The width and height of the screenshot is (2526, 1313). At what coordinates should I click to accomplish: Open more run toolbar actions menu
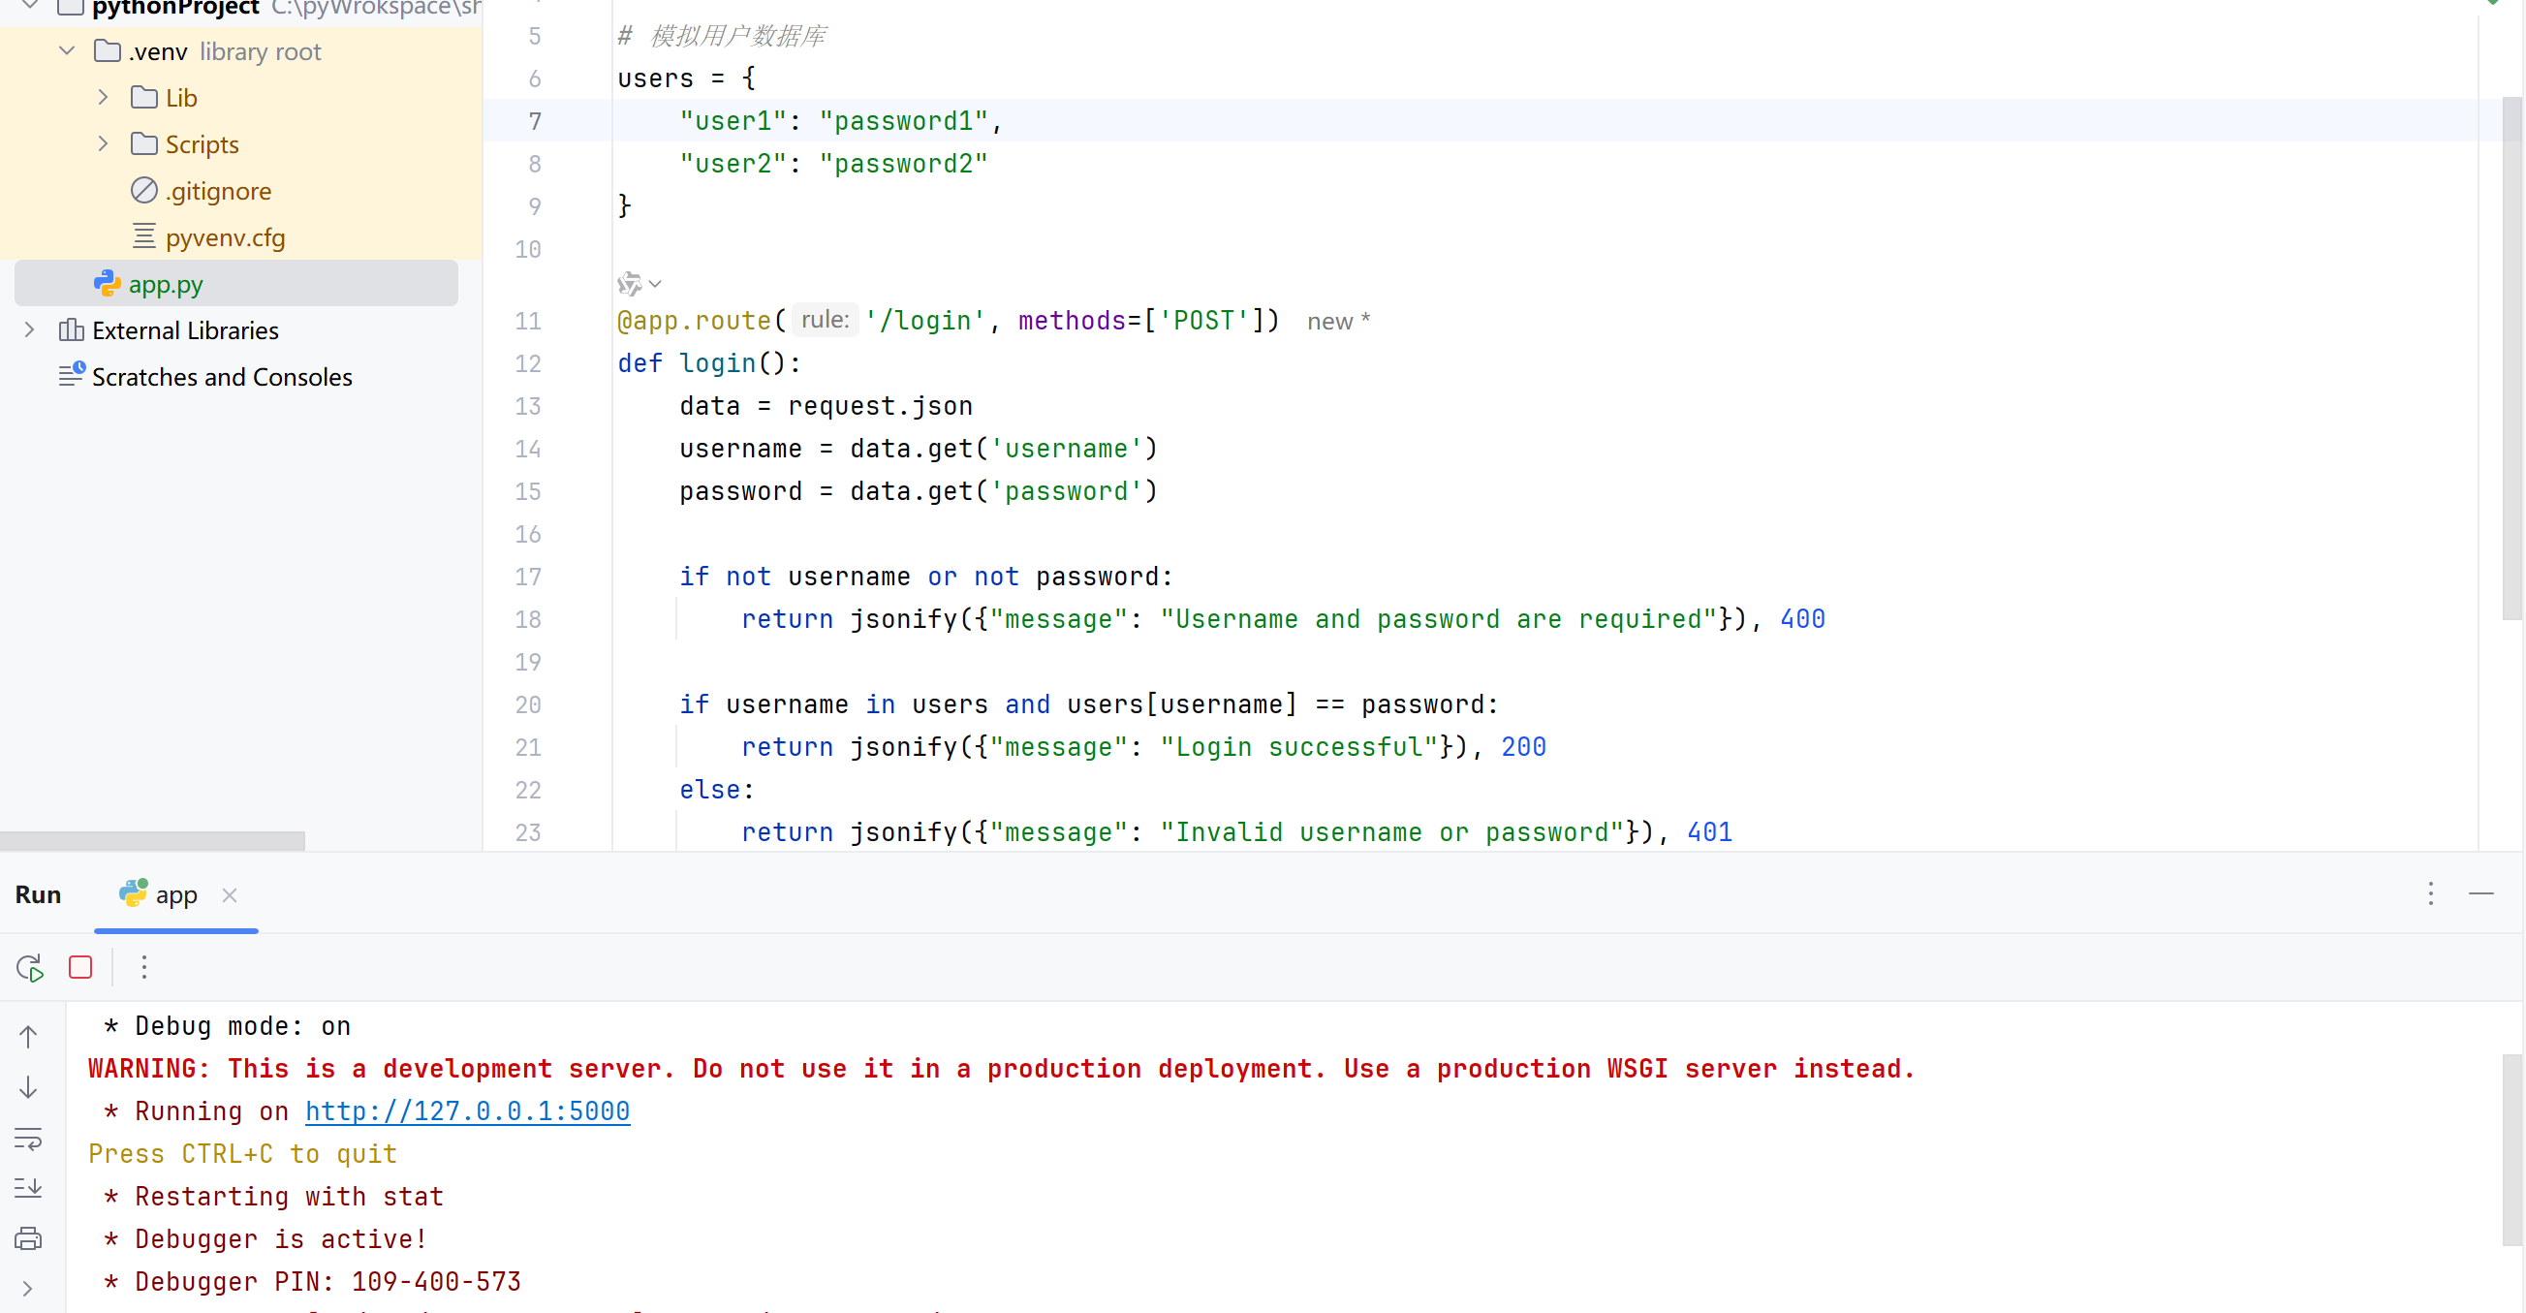(x=144, y=968)
